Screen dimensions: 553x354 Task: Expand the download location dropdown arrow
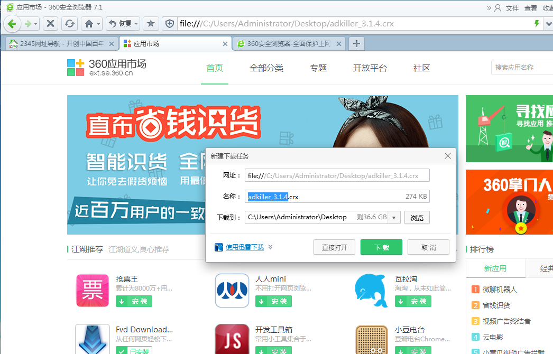(394, 218)
